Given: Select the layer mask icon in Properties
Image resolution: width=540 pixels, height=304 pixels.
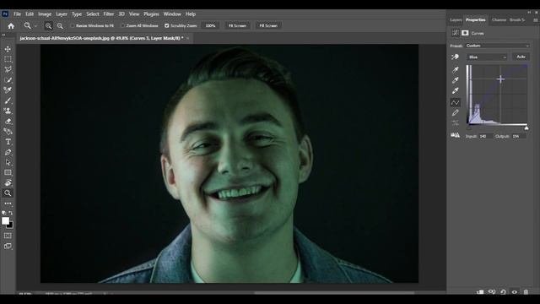Looking at the screenshot, I should (465, 33).
